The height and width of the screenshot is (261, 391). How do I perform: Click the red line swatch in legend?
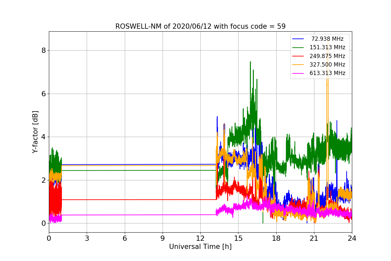pyautogui.click(x=298, y=56)
